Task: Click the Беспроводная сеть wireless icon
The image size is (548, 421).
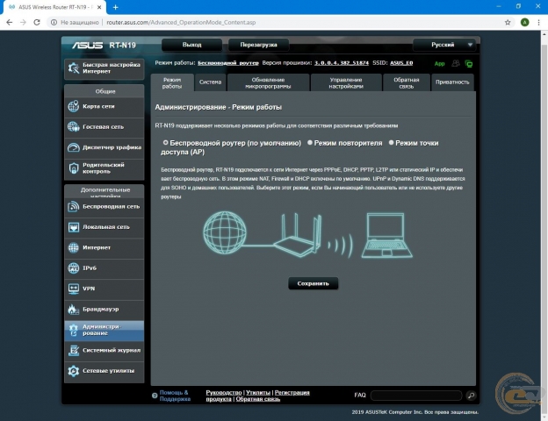Action: (x=74, y=206)
